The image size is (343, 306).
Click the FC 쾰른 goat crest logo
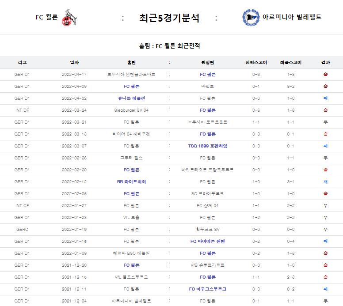(69, 18)
